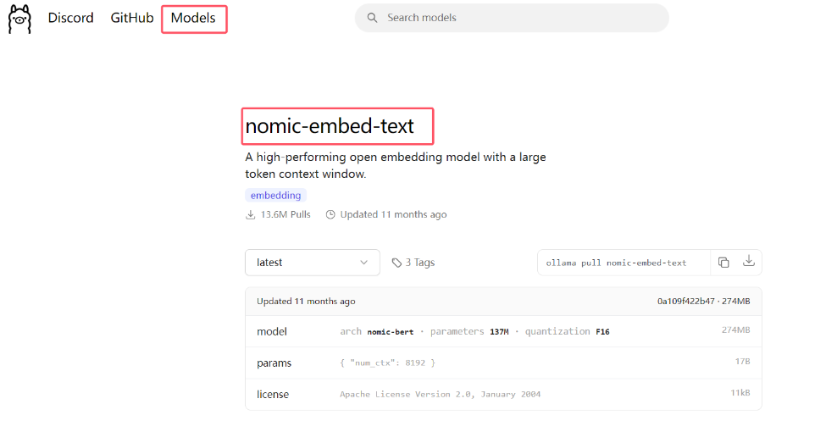The image size is (826, 443).
Task: Click the tag icon next to 3 Tags
Action: pos(396,263)
